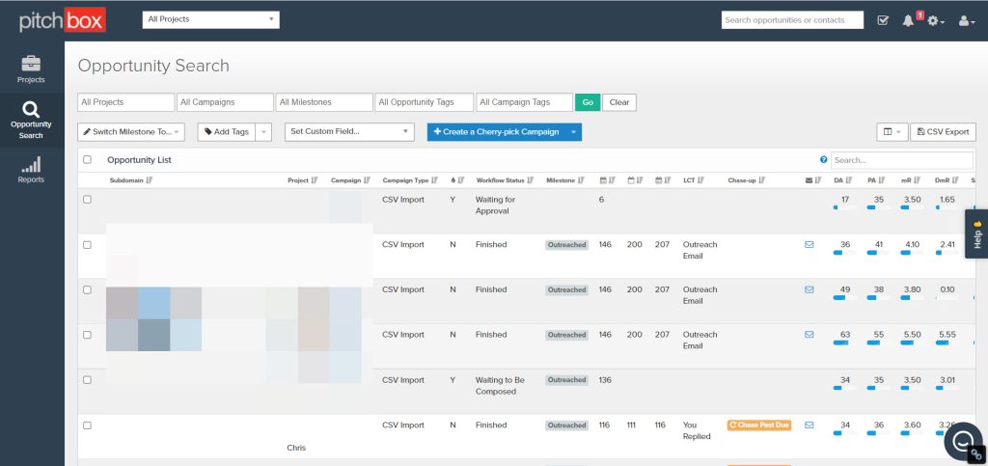The height and width of the screenshot is (466, 988).
Task: Toggle the select-all Opportunity List checkbox
Action: (x=87, y=160)
